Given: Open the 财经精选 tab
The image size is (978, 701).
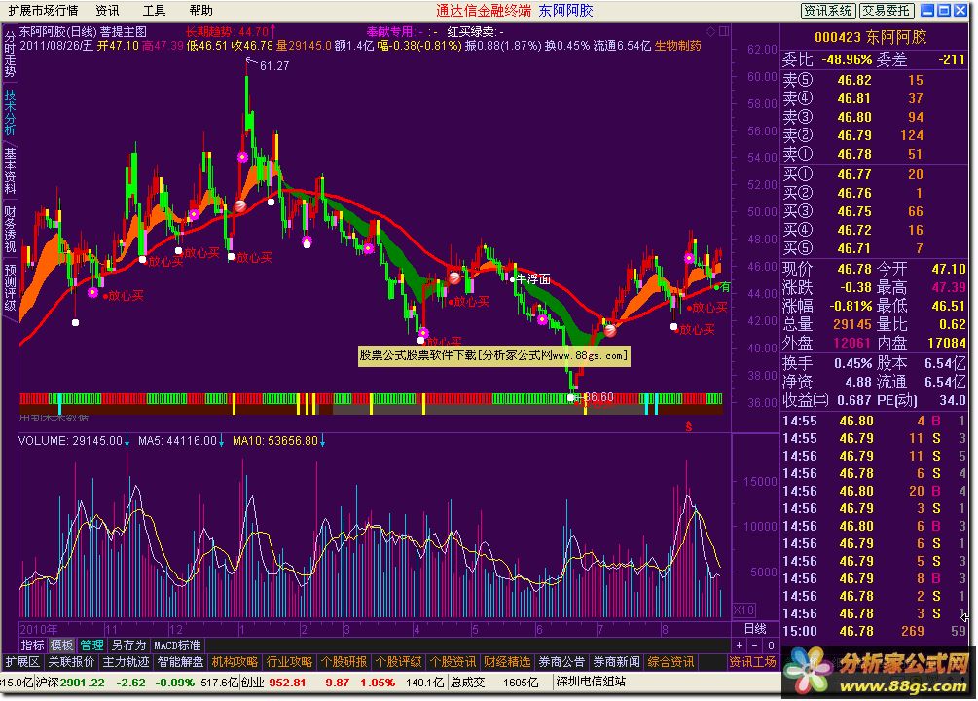Looking at the screenshot, I should pyautogui.click(x=507, y=662).
